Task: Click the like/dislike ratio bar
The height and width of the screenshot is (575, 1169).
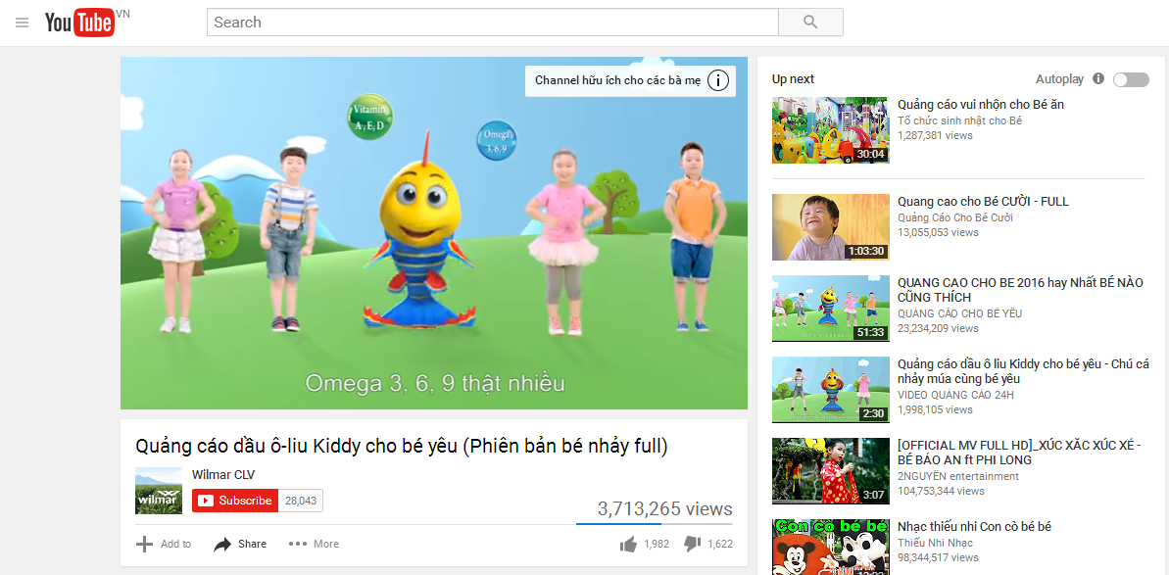Action: coord(654,524)
